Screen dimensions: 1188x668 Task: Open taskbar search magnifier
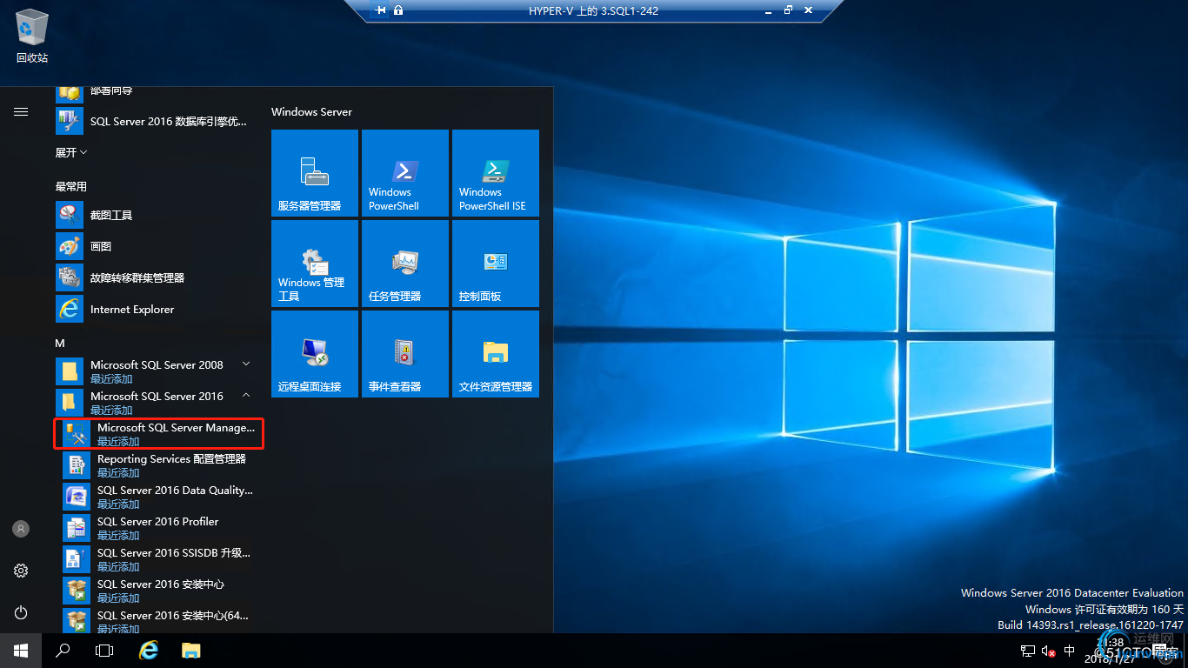click(63, 651)
